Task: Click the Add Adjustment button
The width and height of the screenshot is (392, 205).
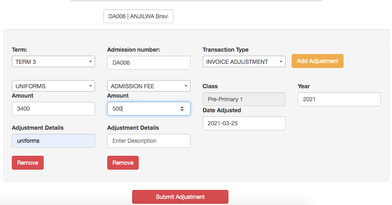Action: pyautogui.click(x=317, y=61)
